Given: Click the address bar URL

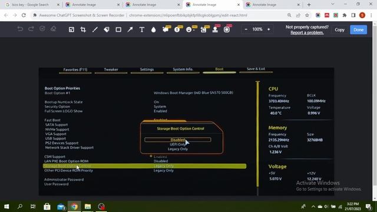Looking at the screenshot, I should (x=188, y=15).
